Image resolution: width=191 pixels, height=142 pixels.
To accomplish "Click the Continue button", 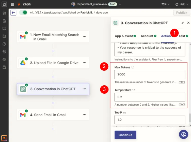I will click(x=125, y=135).
